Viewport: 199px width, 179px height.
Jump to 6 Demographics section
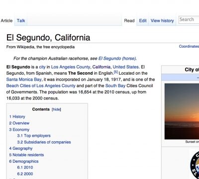tap(24, 161)
